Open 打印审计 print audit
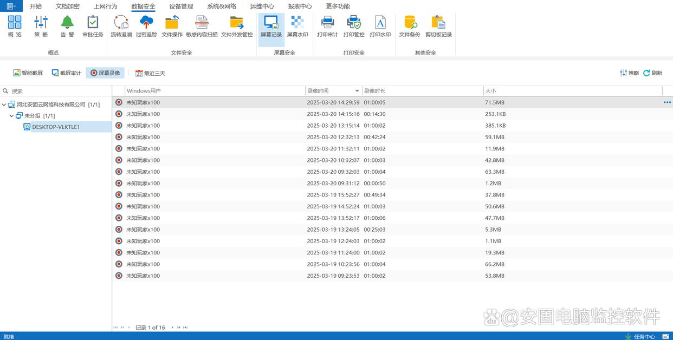This screenshot has width=673, height=340. coord(327,26)
